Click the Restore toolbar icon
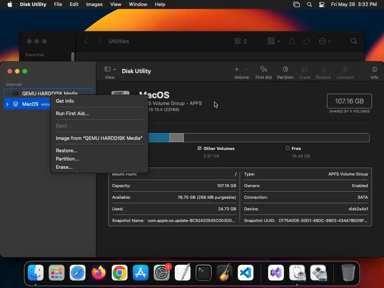The height and width of the screenshot is (288, 384). click(323, 69)
